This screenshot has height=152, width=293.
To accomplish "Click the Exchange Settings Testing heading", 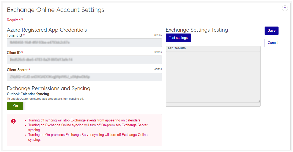I will (x=197, y=30).
